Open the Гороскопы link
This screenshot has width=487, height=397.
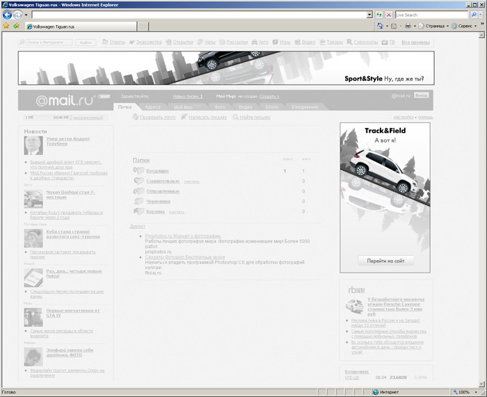(366, 42)
